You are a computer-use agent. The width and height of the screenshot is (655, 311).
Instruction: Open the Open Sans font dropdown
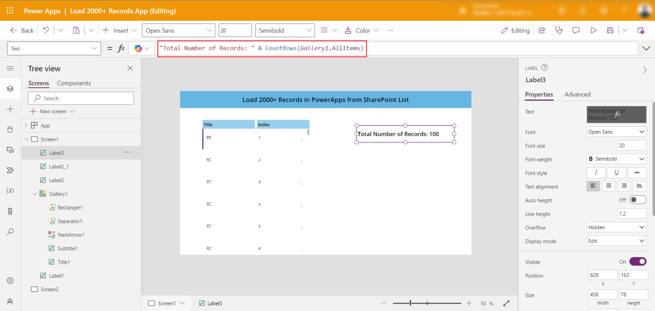click(x=178, y=30)
